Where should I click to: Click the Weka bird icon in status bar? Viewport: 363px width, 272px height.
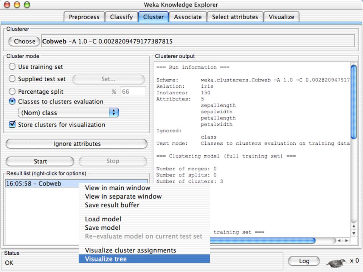click(337, 263)
